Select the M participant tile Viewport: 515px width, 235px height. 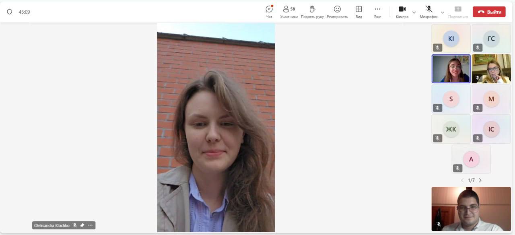click(491, 99)
